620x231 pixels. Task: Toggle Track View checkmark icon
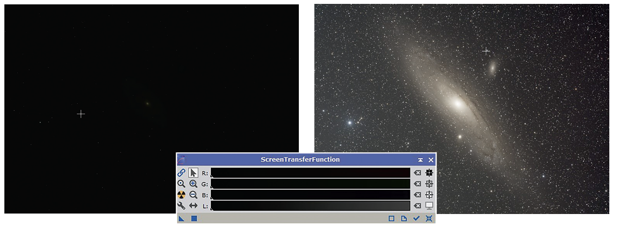[x=416, y=218]
